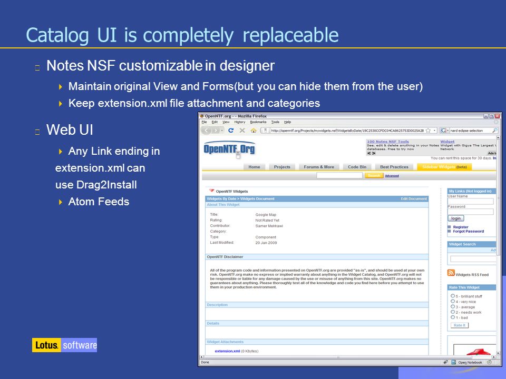Click the 100 Notes NSF Tools ad link

tap(388, 142)
